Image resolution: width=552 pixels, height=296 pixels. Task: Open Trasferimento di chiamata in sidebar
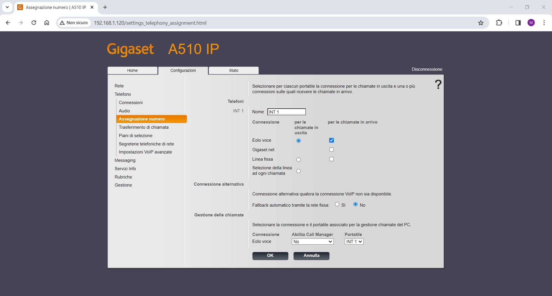click(143, 127)
